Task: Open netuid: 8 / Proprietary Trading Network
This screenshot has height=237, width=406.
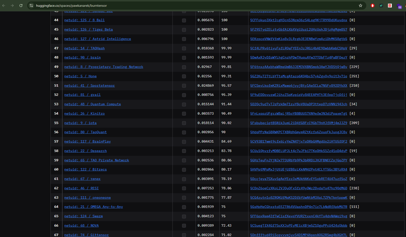Action: pos(104,67)
